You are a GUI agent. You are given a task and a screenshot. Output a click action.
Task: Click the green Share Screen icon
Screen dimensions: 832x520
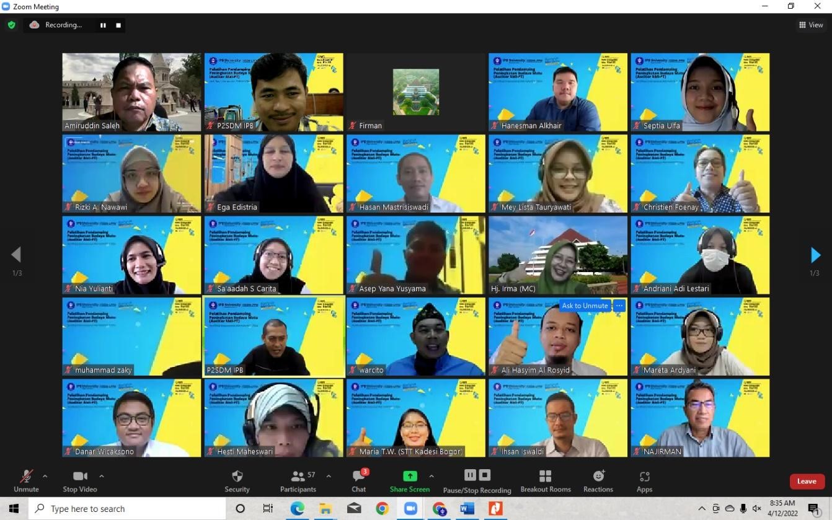click(x=409, y=476)
